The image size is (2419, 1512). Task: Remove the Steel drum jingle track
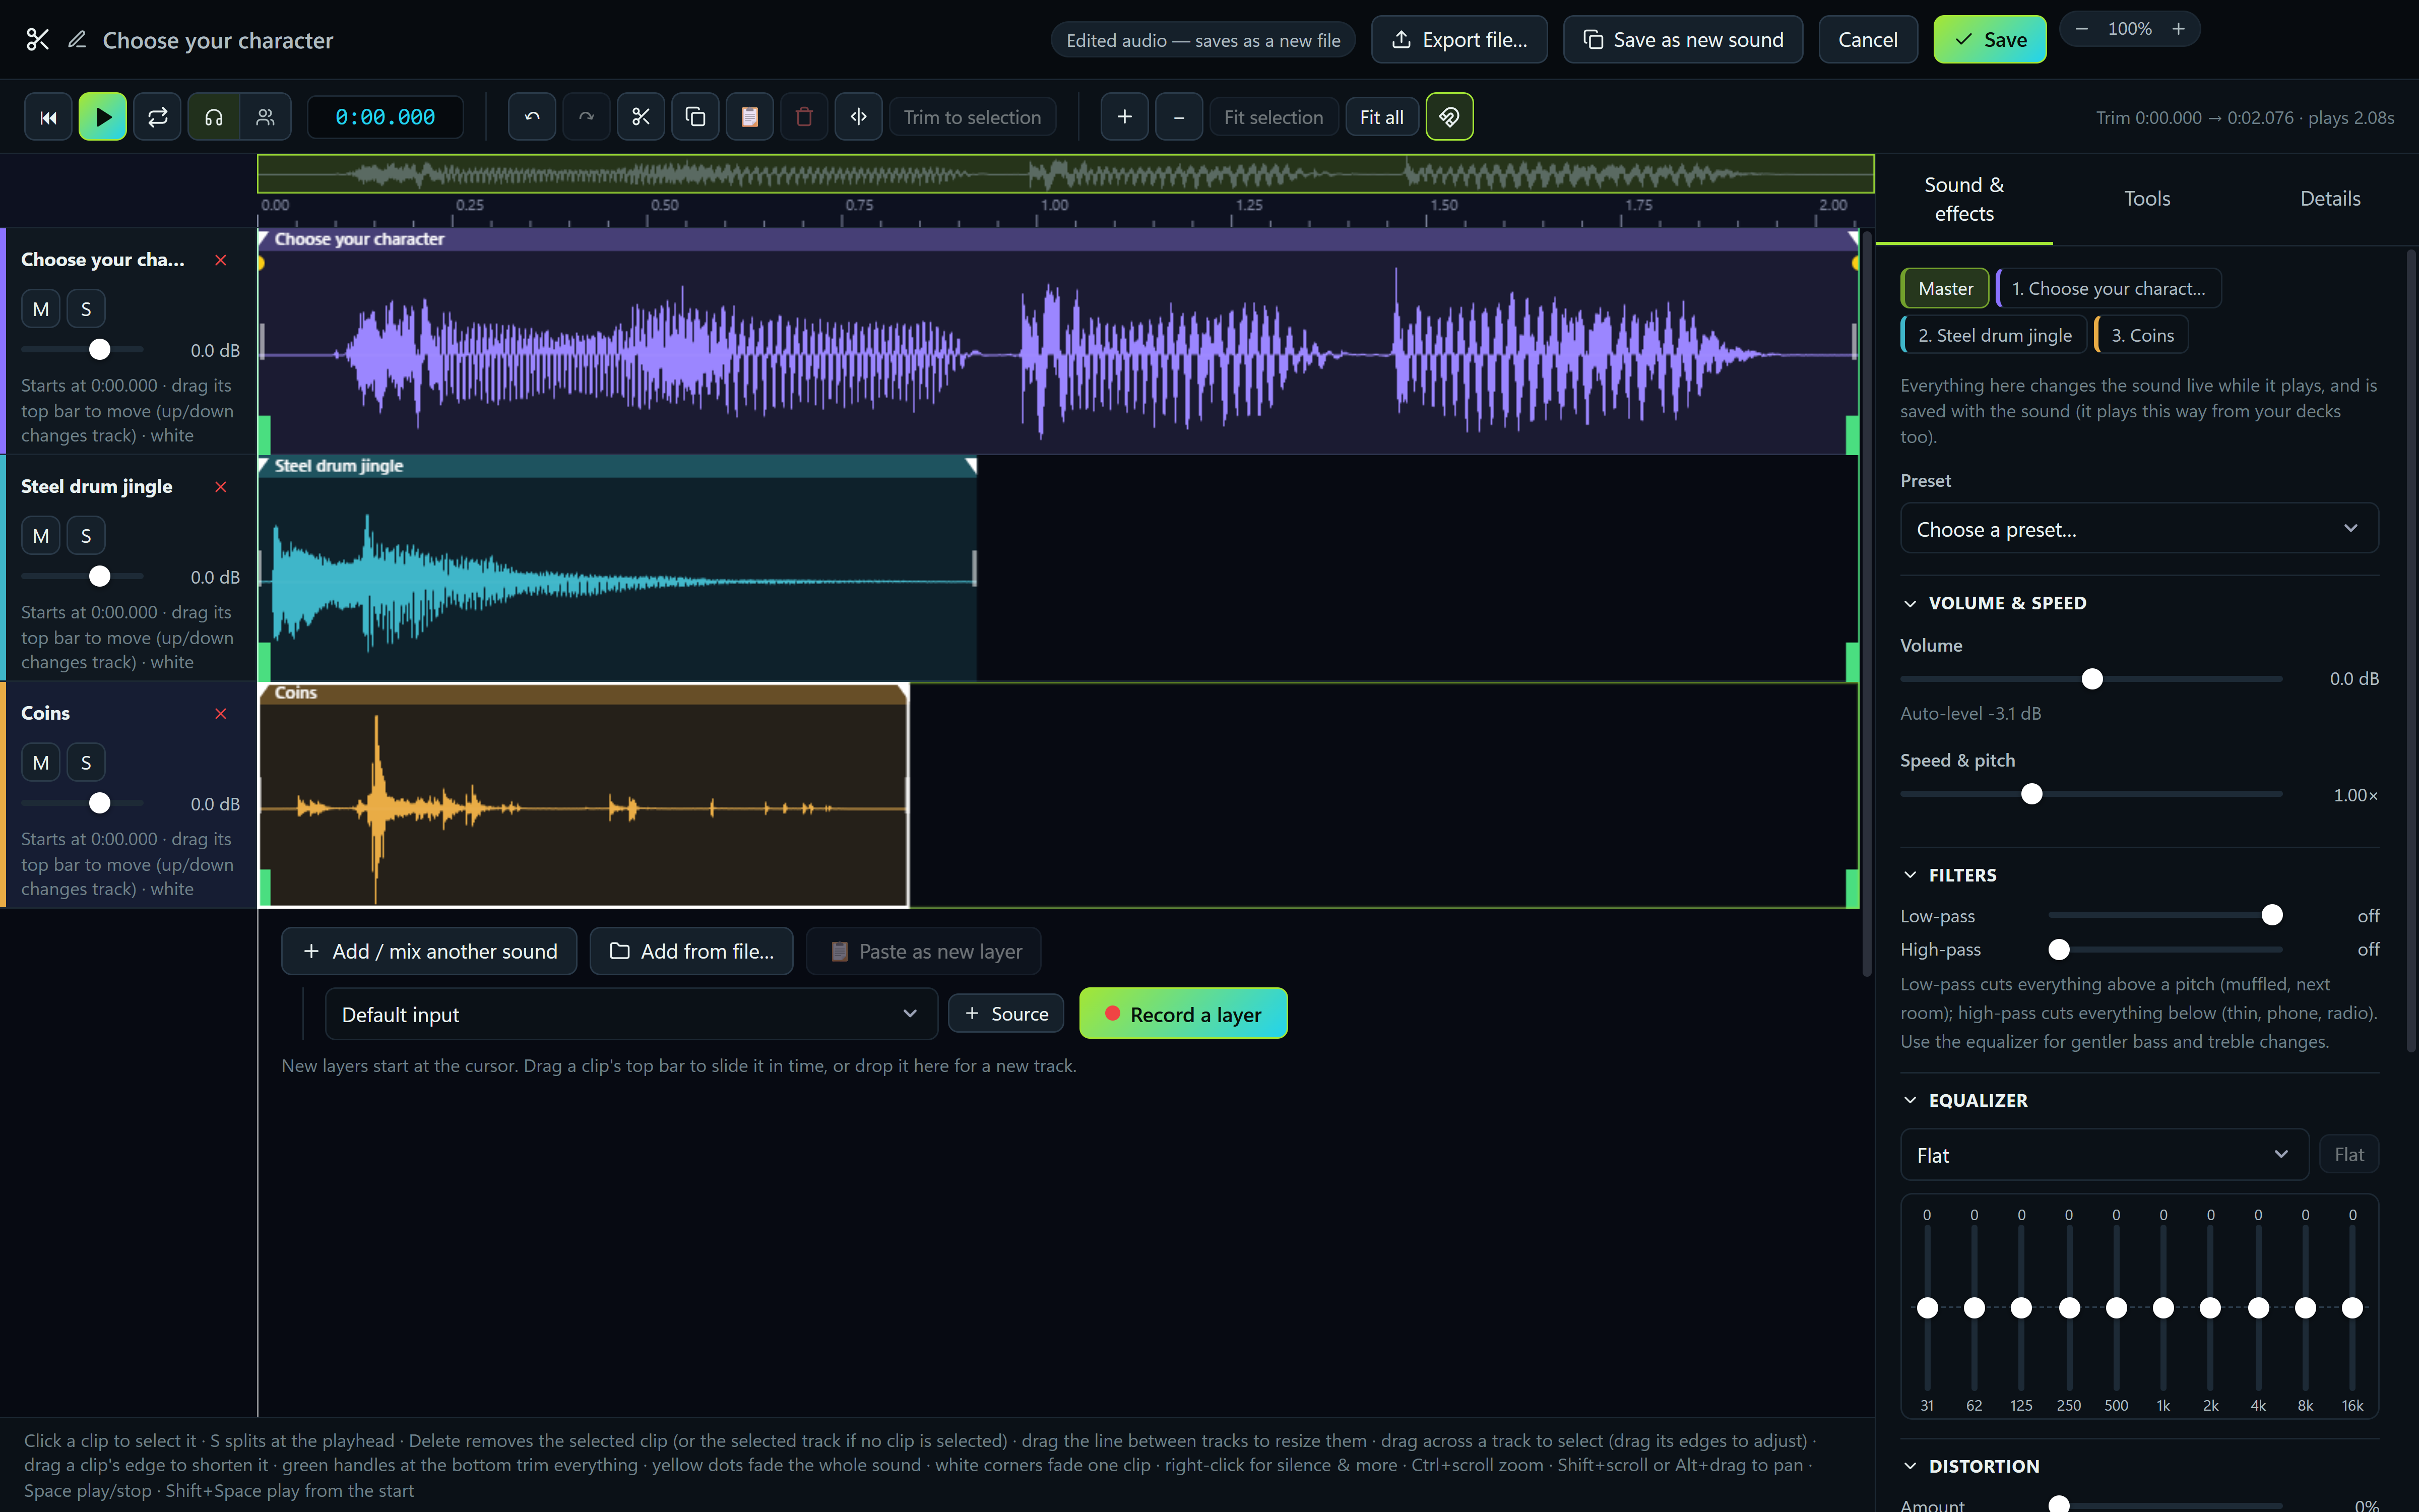click(x=221, y=487)
